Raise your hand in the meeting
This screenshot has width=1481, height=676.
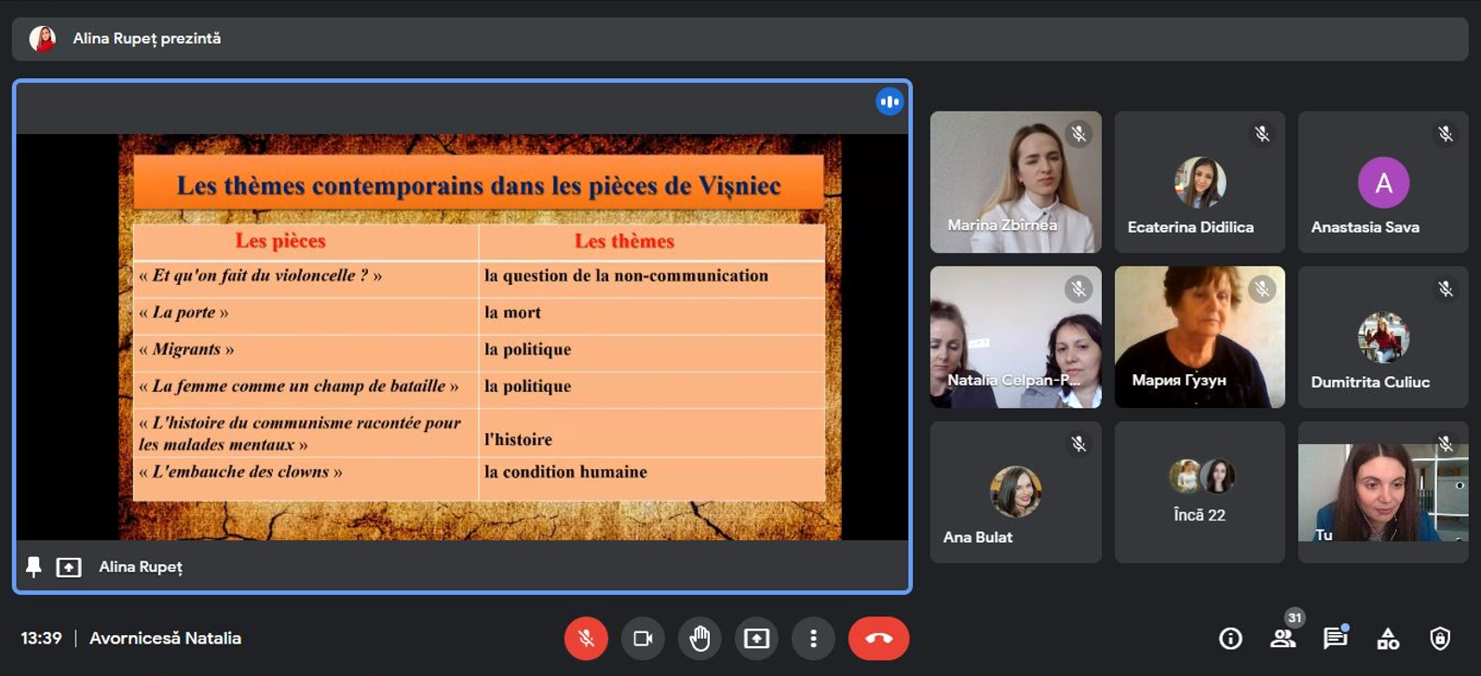click(700, 639)
